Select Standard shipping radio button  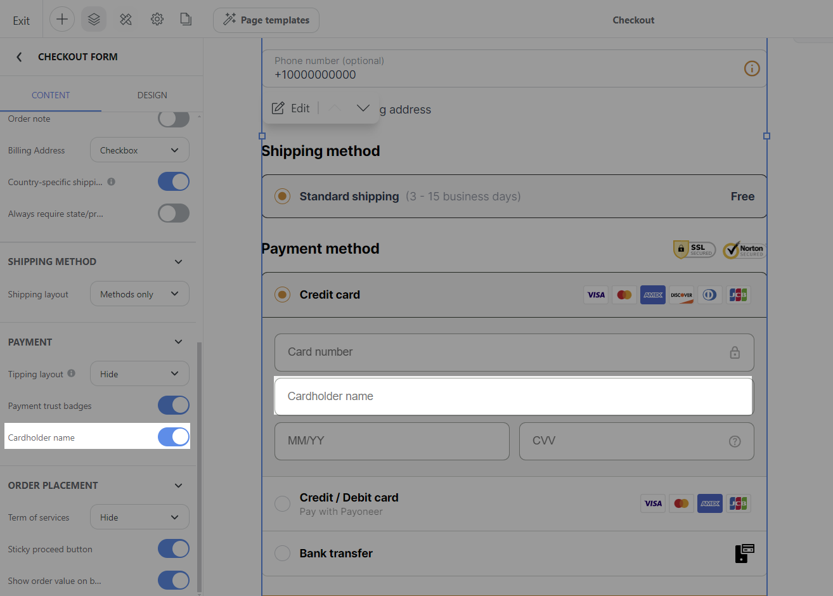point(283,197)
